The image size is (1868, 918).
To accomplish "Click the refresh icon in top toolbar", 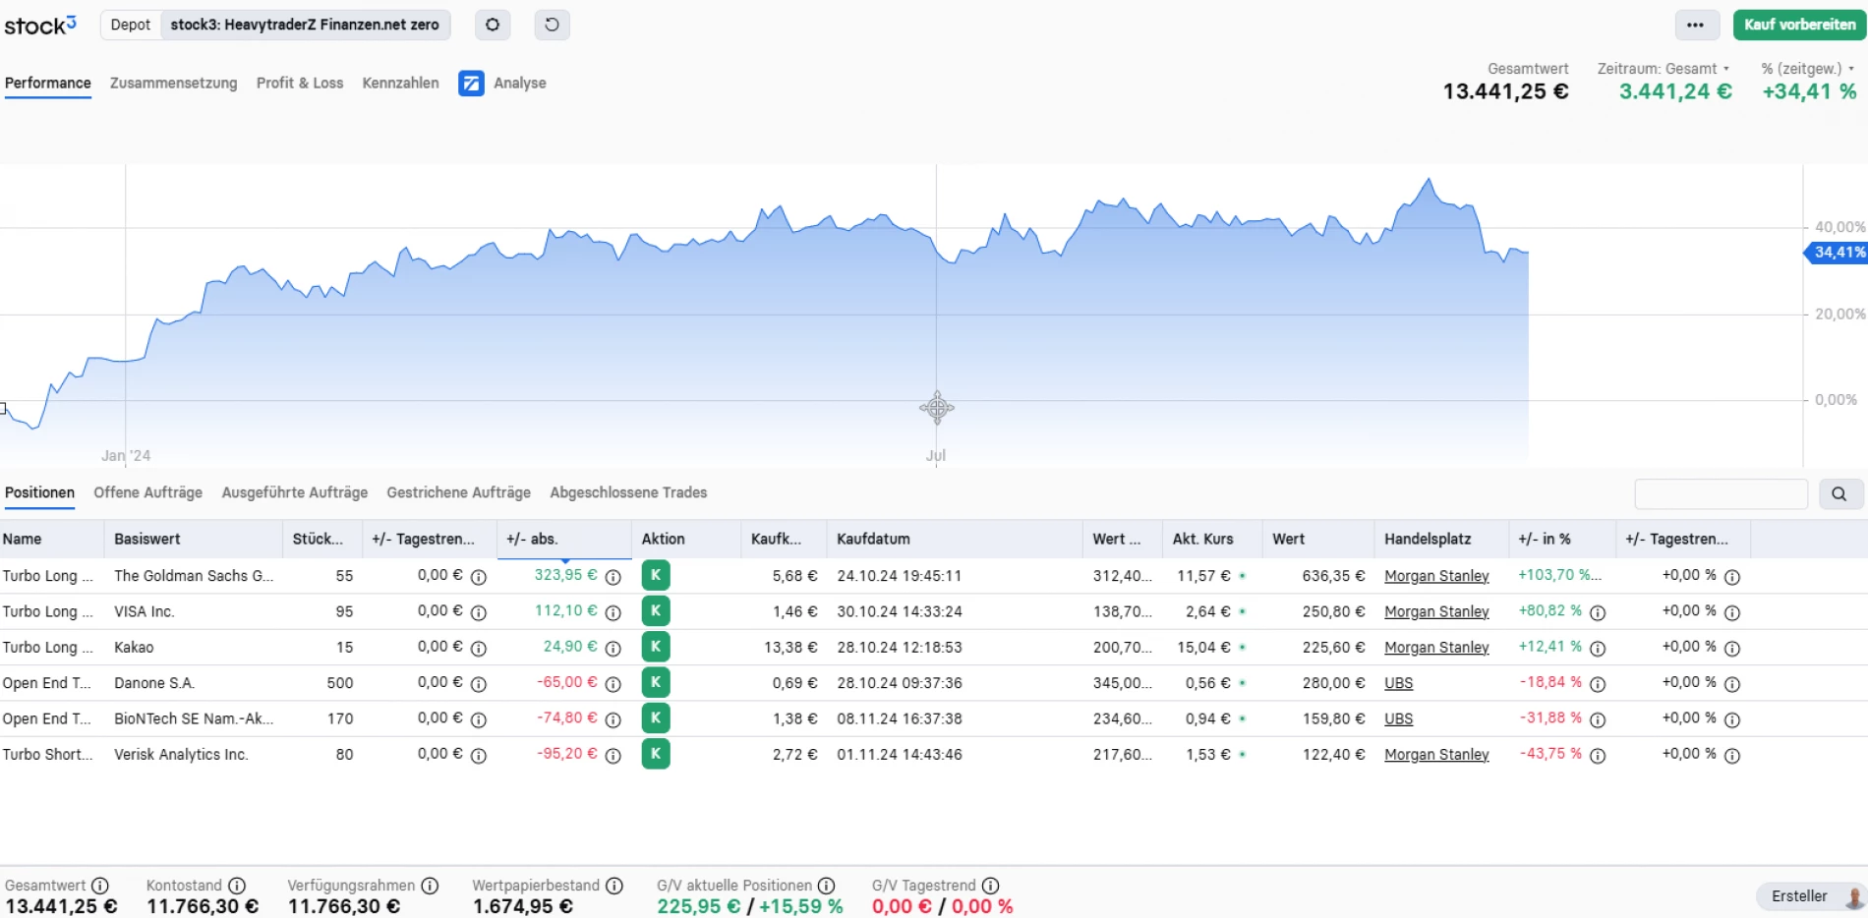I will [x=552, y=25].
